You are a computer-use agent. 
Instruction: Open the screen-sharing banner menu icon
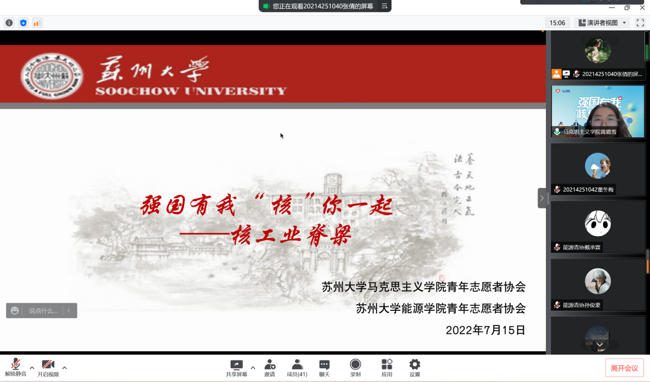[x=384, y=6]
